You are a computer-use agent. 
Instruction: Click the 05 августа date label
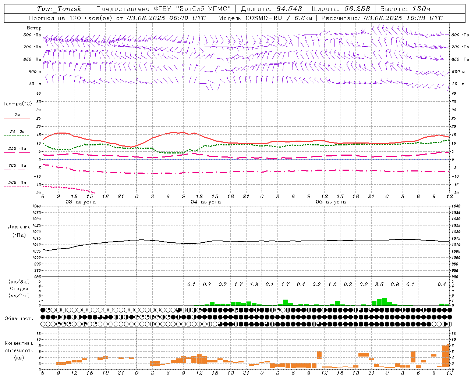click(331, 202)
